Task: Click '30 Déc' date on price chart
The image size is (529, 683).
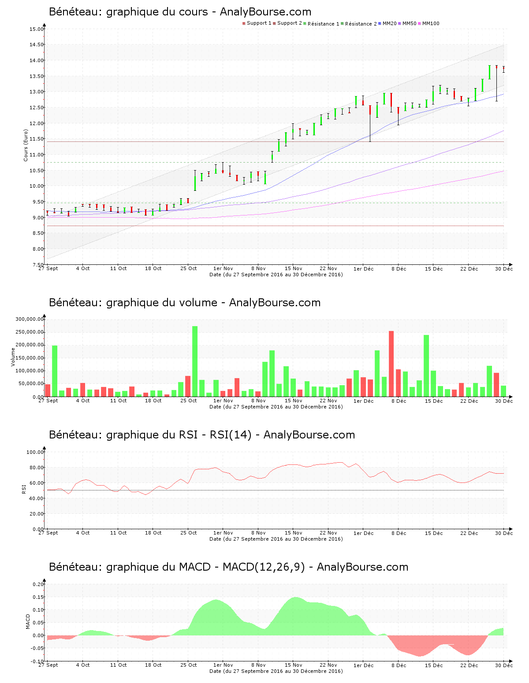Action: (x=504, y=268)
